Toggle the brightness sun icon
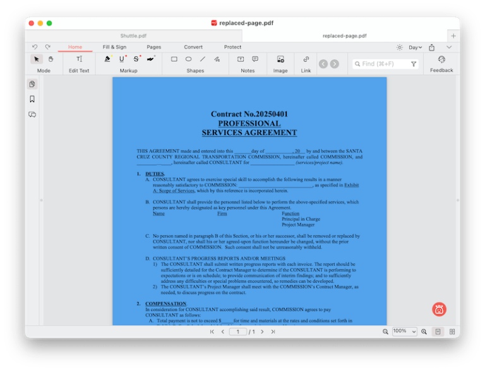485x371 pixels. [x=400, y=47]
